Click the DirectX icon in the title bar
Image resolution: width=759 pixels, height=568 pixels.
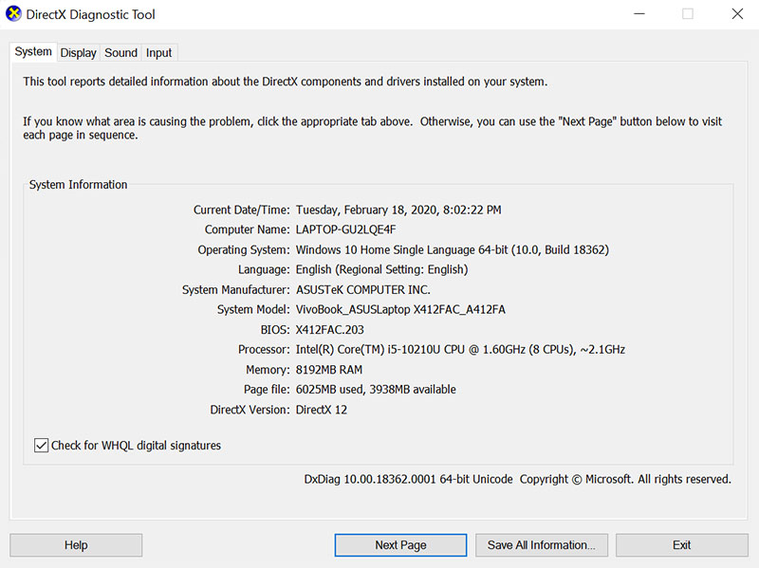click(x=14, y=14)
